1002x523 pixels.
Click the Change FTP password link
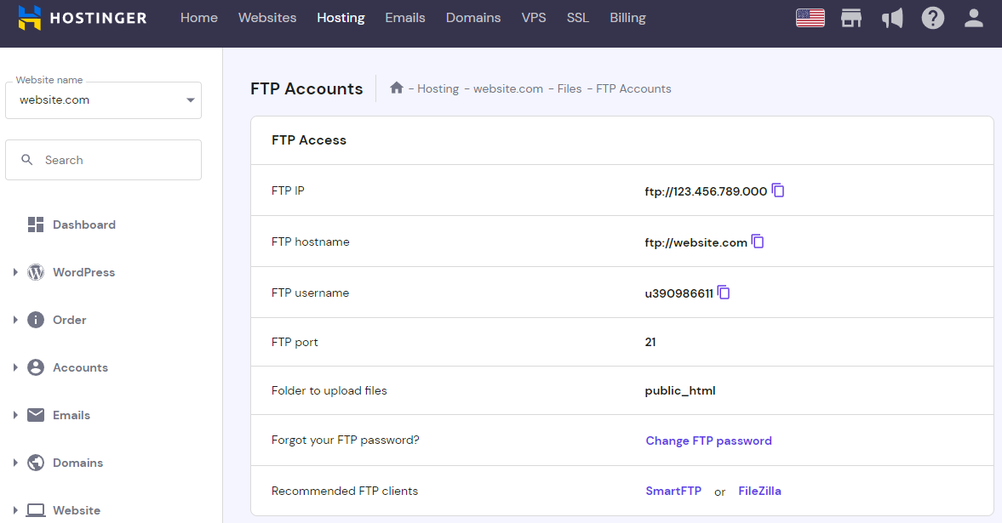(x=708, y=441)
